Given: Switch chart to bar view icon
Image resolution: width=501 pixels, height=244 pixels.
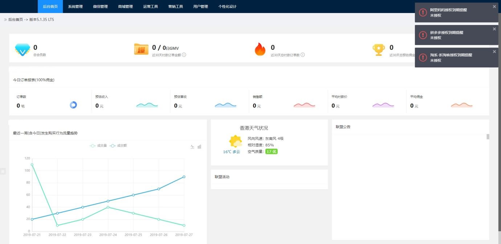Looking at the screenshot, I should pyautogui.click(x=199, y=147).
